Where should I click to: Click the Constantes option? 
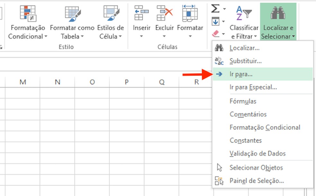tap(246, 140)
